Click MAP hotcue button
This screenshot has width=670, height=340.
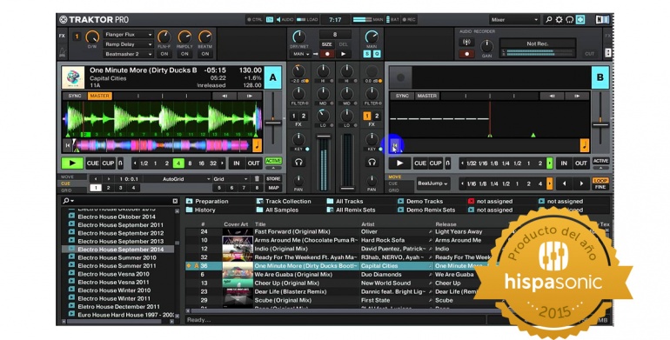(273, 188)
